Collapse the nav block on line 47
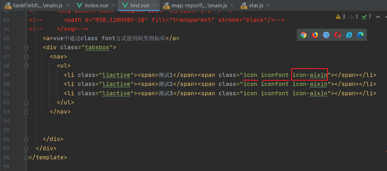Screen dimensions: 387x171 click(26, 57)
